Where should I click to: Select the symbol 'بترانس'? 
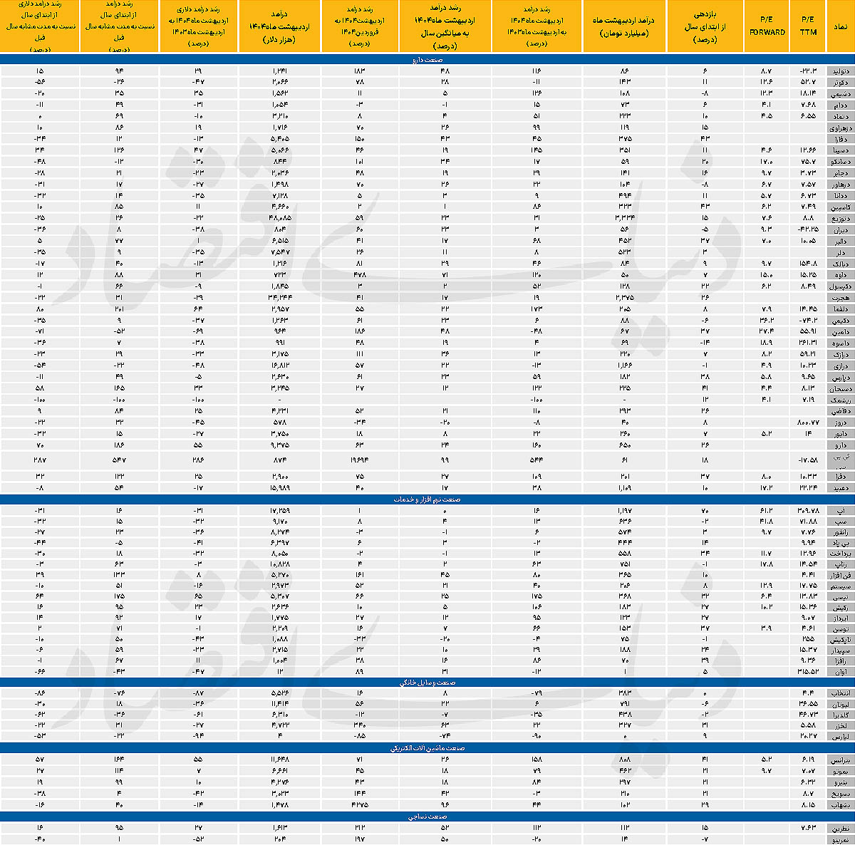[x=840, y=760]
